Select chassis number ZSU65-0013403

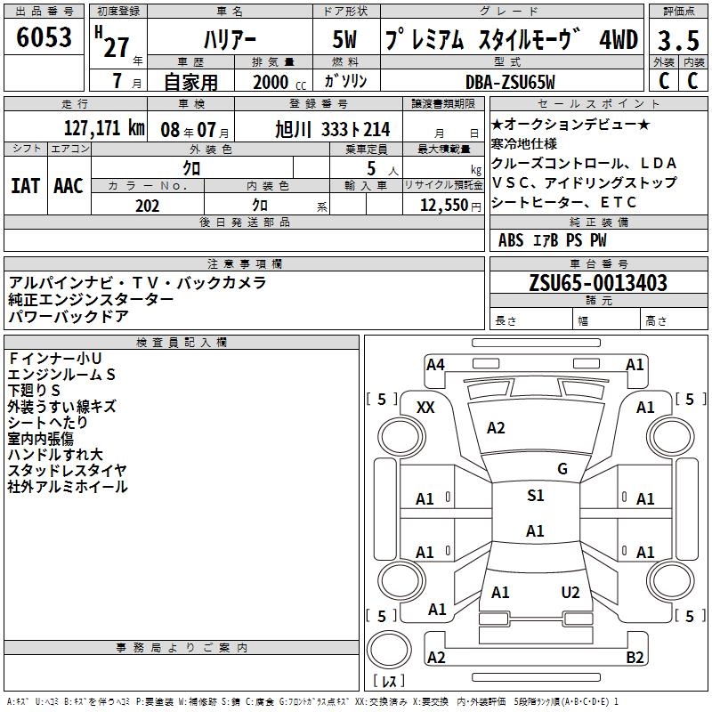pos(598,283)
